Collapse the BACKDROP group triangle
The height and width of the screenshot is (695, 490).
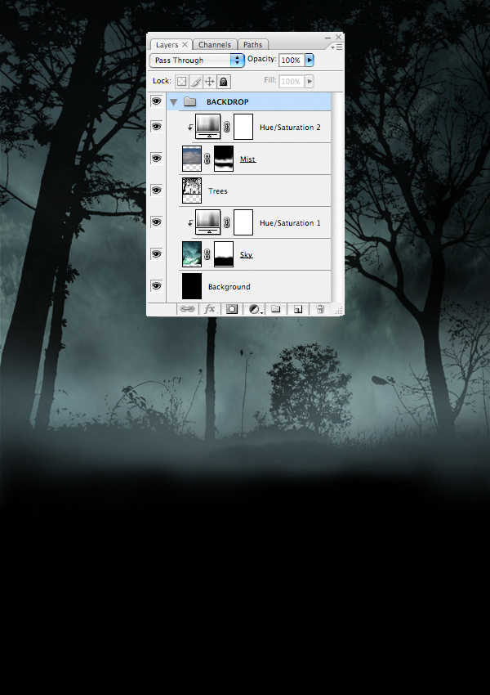point(173,102)
